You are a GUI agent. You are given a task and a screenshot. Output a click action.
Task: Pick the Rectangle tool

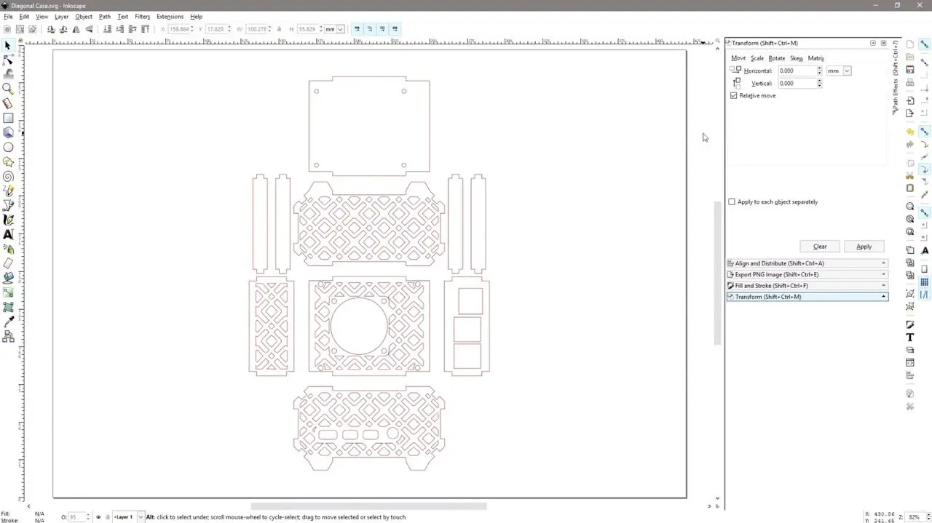pos(8,118)
